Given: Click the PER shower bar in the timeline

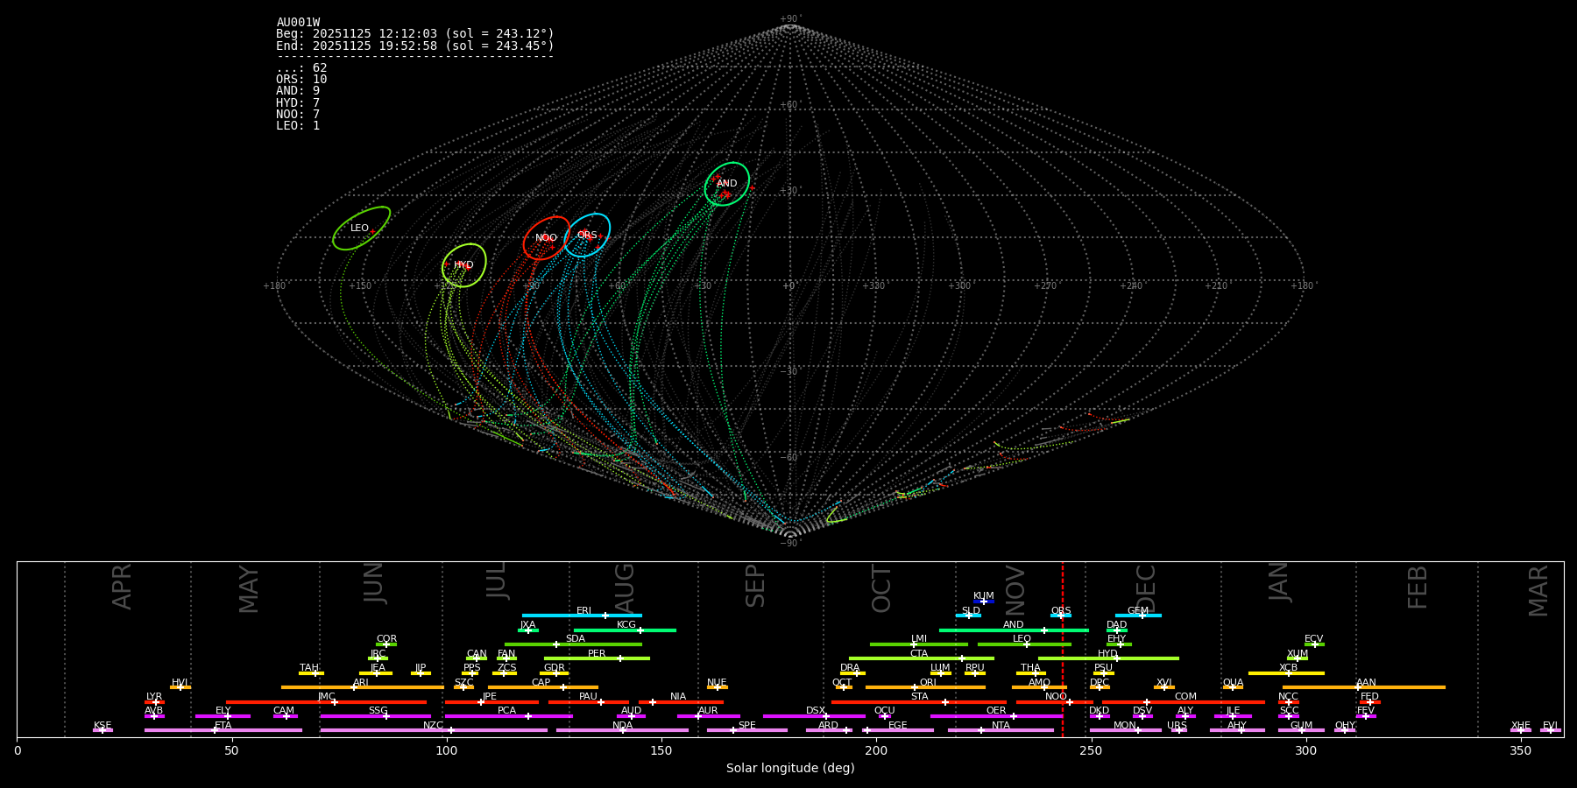Looking at the screenshot, I should [597, 658].
